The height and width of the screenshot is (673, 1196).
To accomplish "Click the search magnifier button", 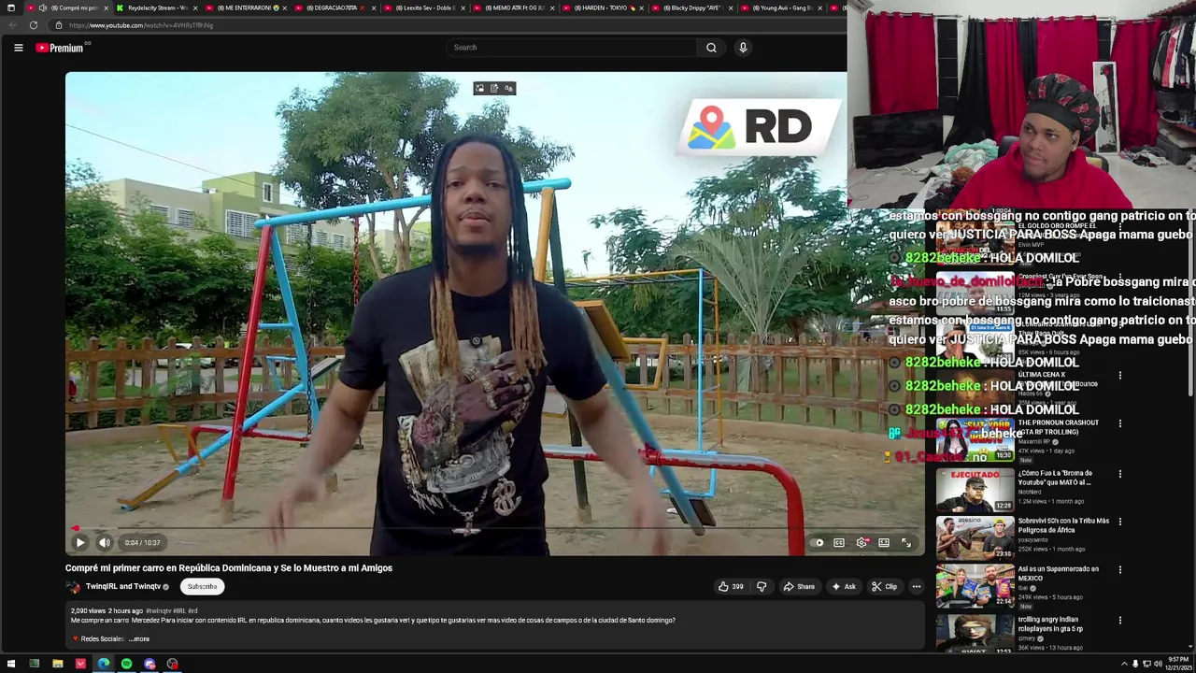I will pyautogui.click(x=711, y=48).
